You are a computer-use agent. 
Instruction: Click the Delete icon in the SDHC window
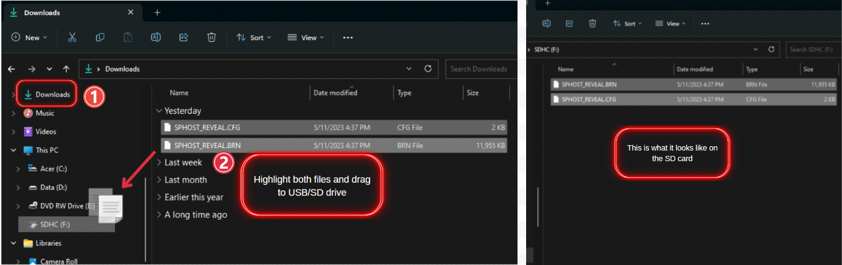coord(592,23)
